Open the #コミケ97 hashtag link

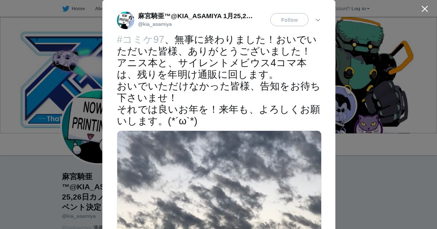pyautogui.click(x=141, y=40)
